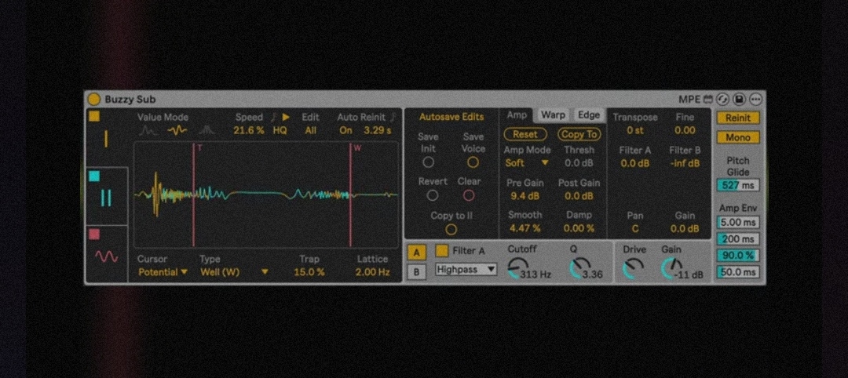Screen dimensions: 848x378
Task: Toggle the yellow voice I enable square
Action: click(x=95, y=116)
